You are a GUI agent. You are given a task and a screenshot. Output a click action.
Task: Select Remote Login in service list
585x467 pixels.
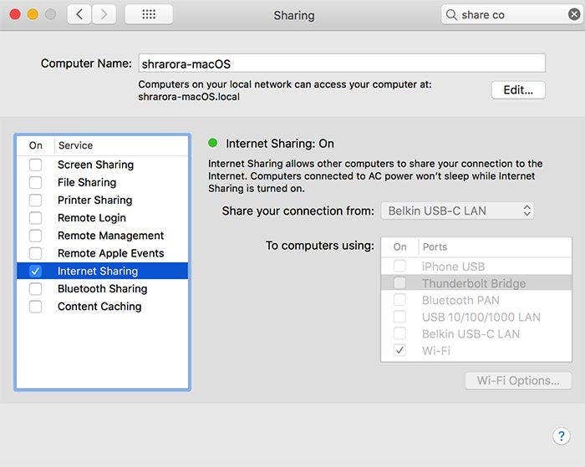(92, 218)
